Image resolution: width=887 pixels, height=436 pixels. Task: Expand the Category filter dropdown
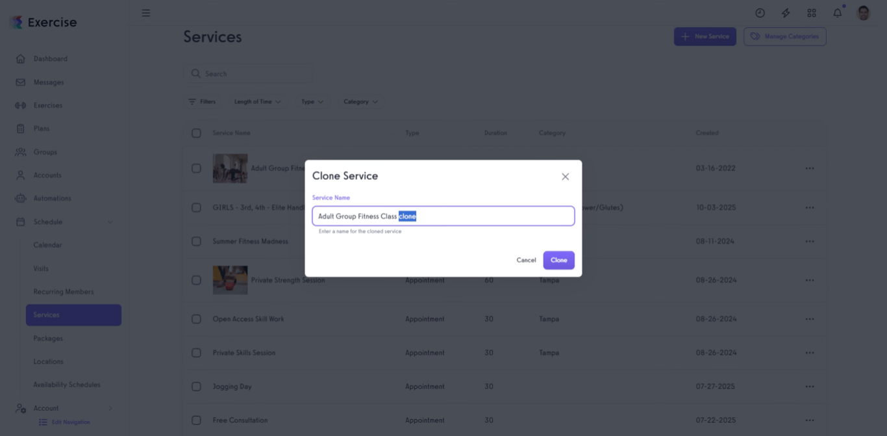(360, 101)
